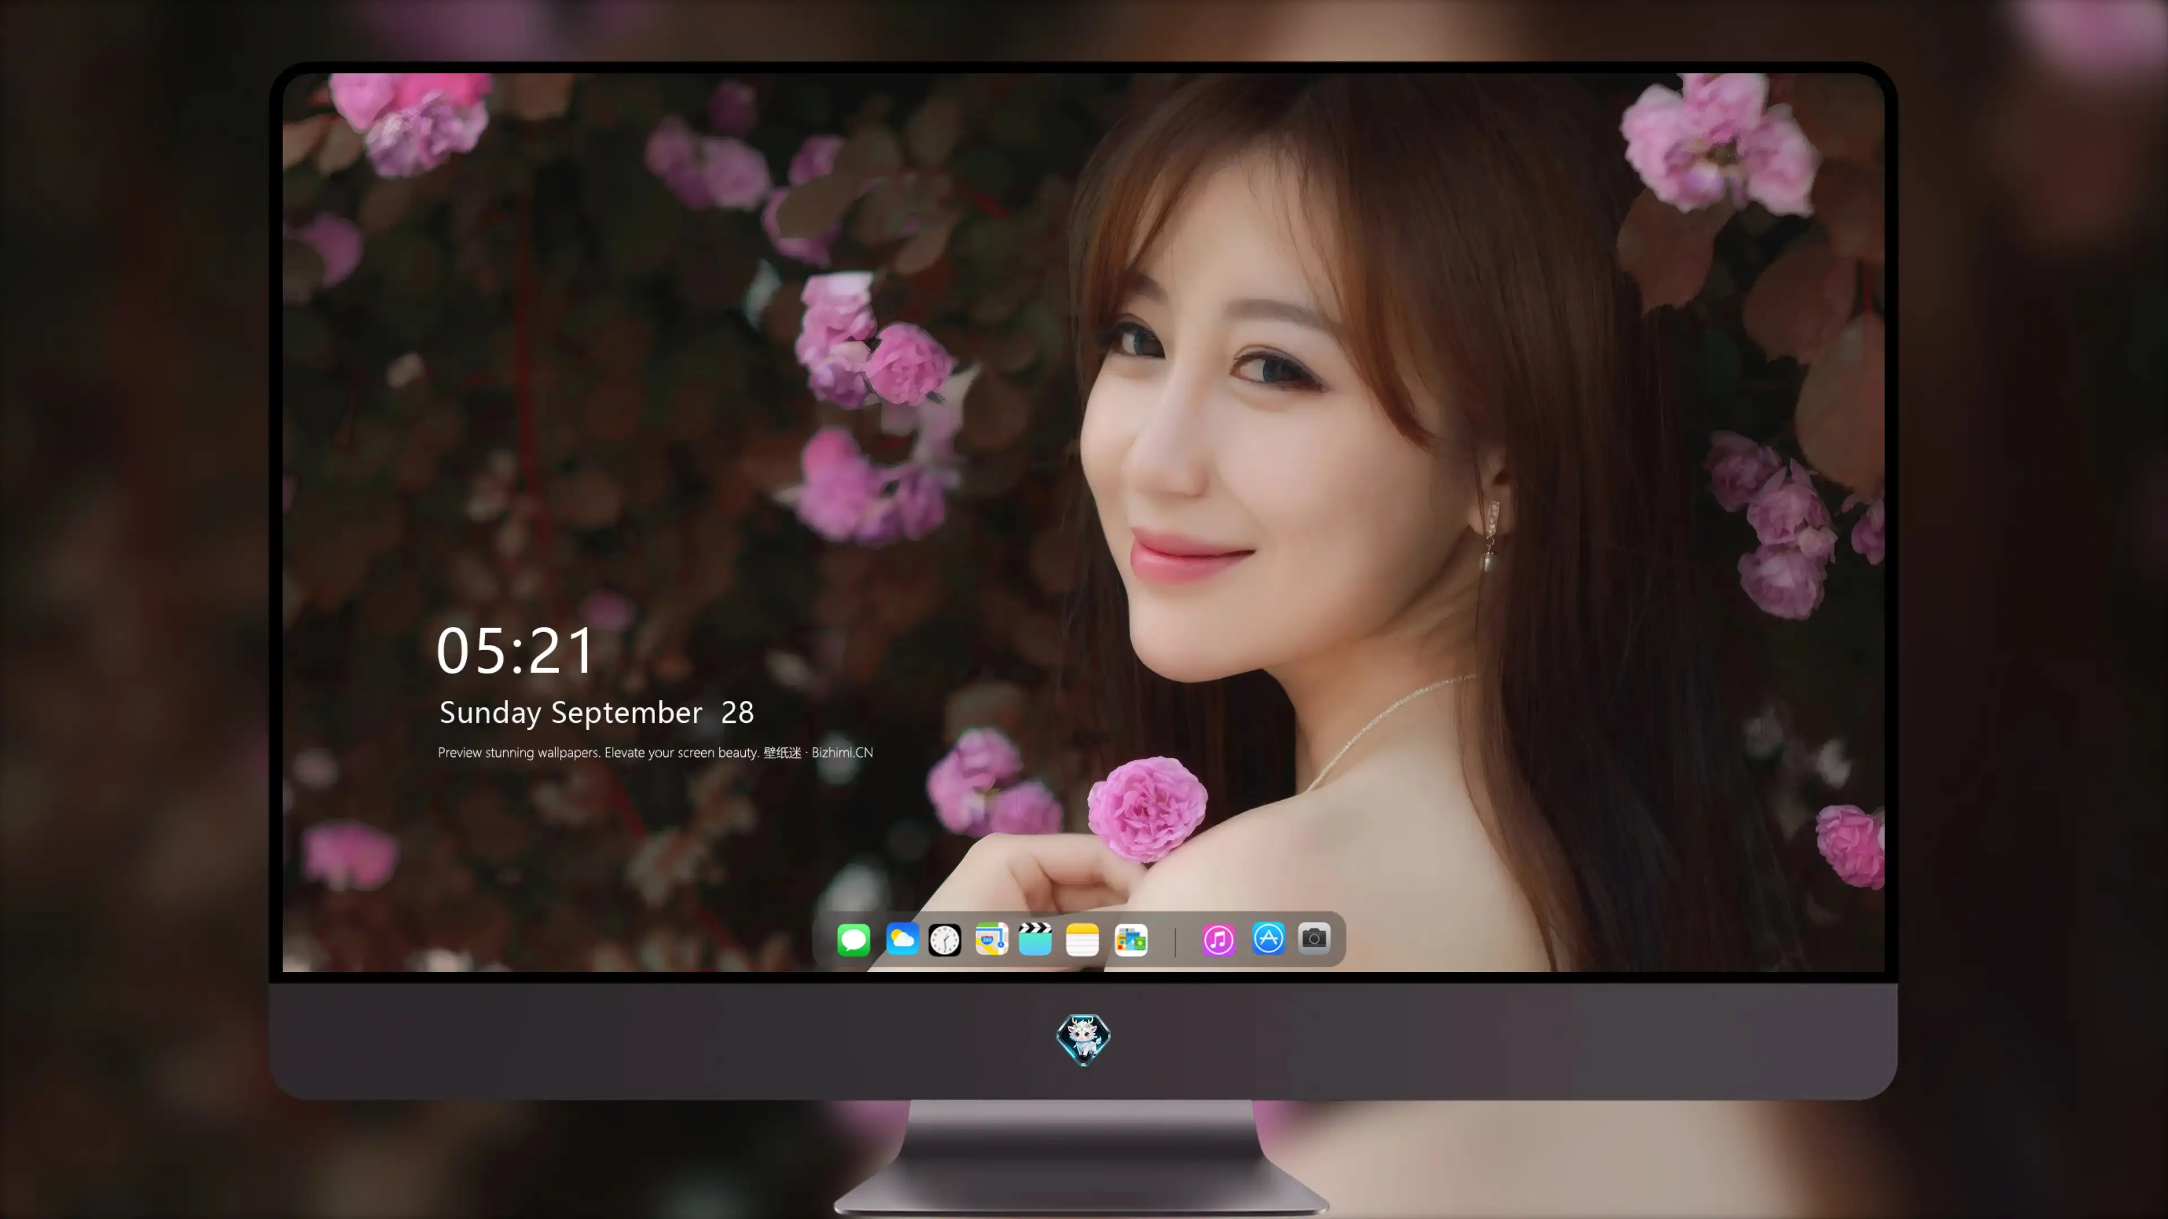
Task: Open the Videos clapperboard app in dock
Action: coord(1035,939)
